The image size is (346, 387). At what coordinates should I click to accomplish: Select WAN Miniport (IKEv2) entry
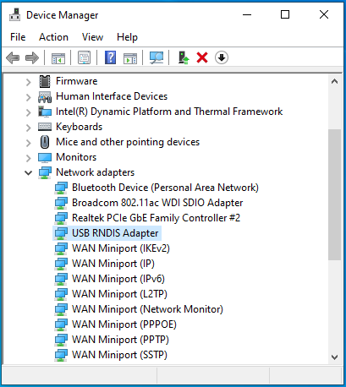tap(121, 248)
